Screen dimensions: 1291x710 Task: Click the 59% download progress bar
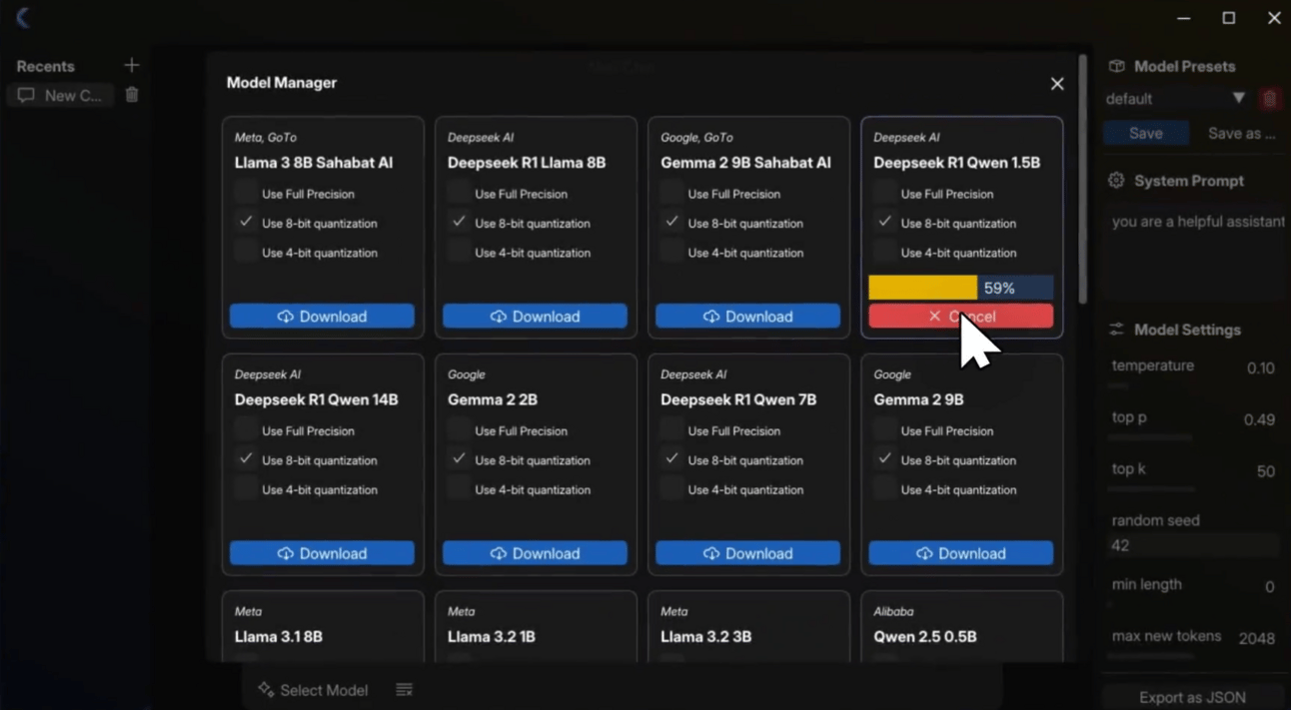point(960,288)
